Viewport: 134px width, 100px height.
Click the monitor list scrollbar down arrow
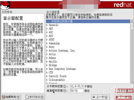pos(132,82)
